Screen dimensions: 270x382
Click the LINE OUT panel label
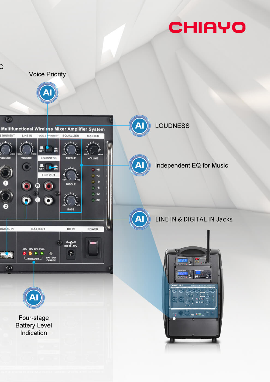click(x=49, y=175)
